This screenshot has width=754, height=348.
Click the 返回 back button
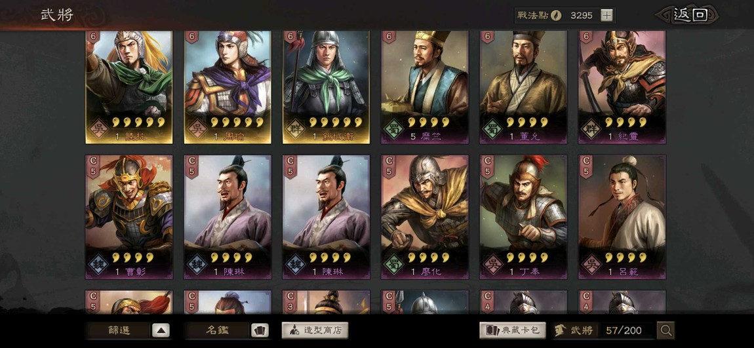tap(690, 15)
